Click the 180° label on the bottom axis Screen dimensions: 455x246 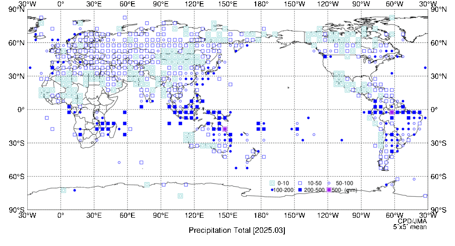point(261,215)
